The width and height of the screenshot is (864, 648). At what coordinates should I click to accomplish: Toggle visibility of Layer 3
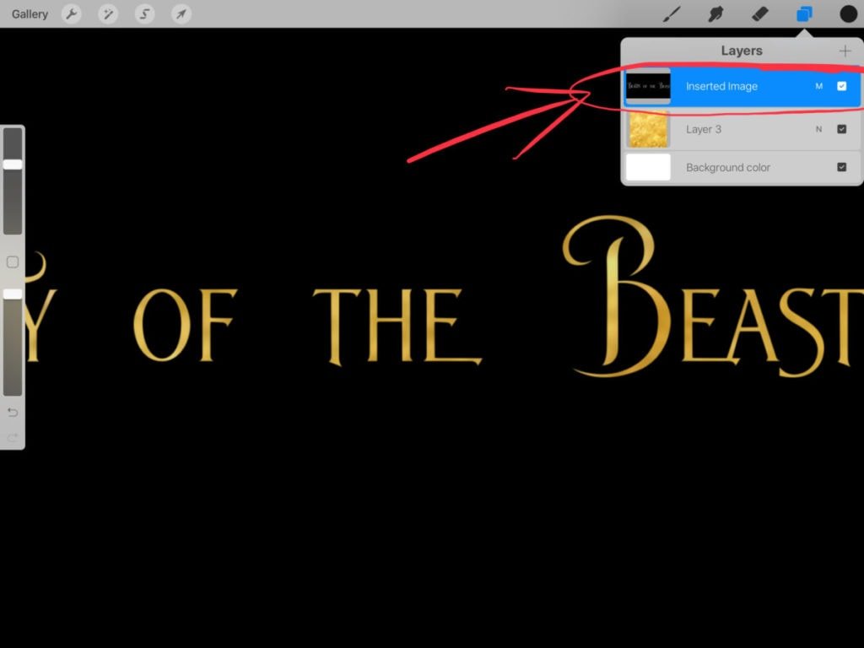841,129
